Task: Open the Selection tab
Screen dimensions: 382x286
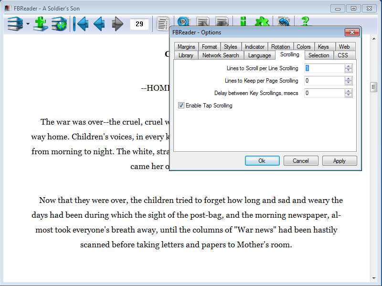Action: (x=319, y=55)
